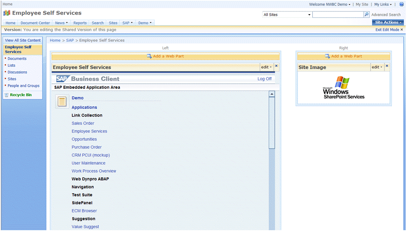Viewport: 408px width, 231px height.
Task: Select the Sales Order link
Action: tap(83, 123)
